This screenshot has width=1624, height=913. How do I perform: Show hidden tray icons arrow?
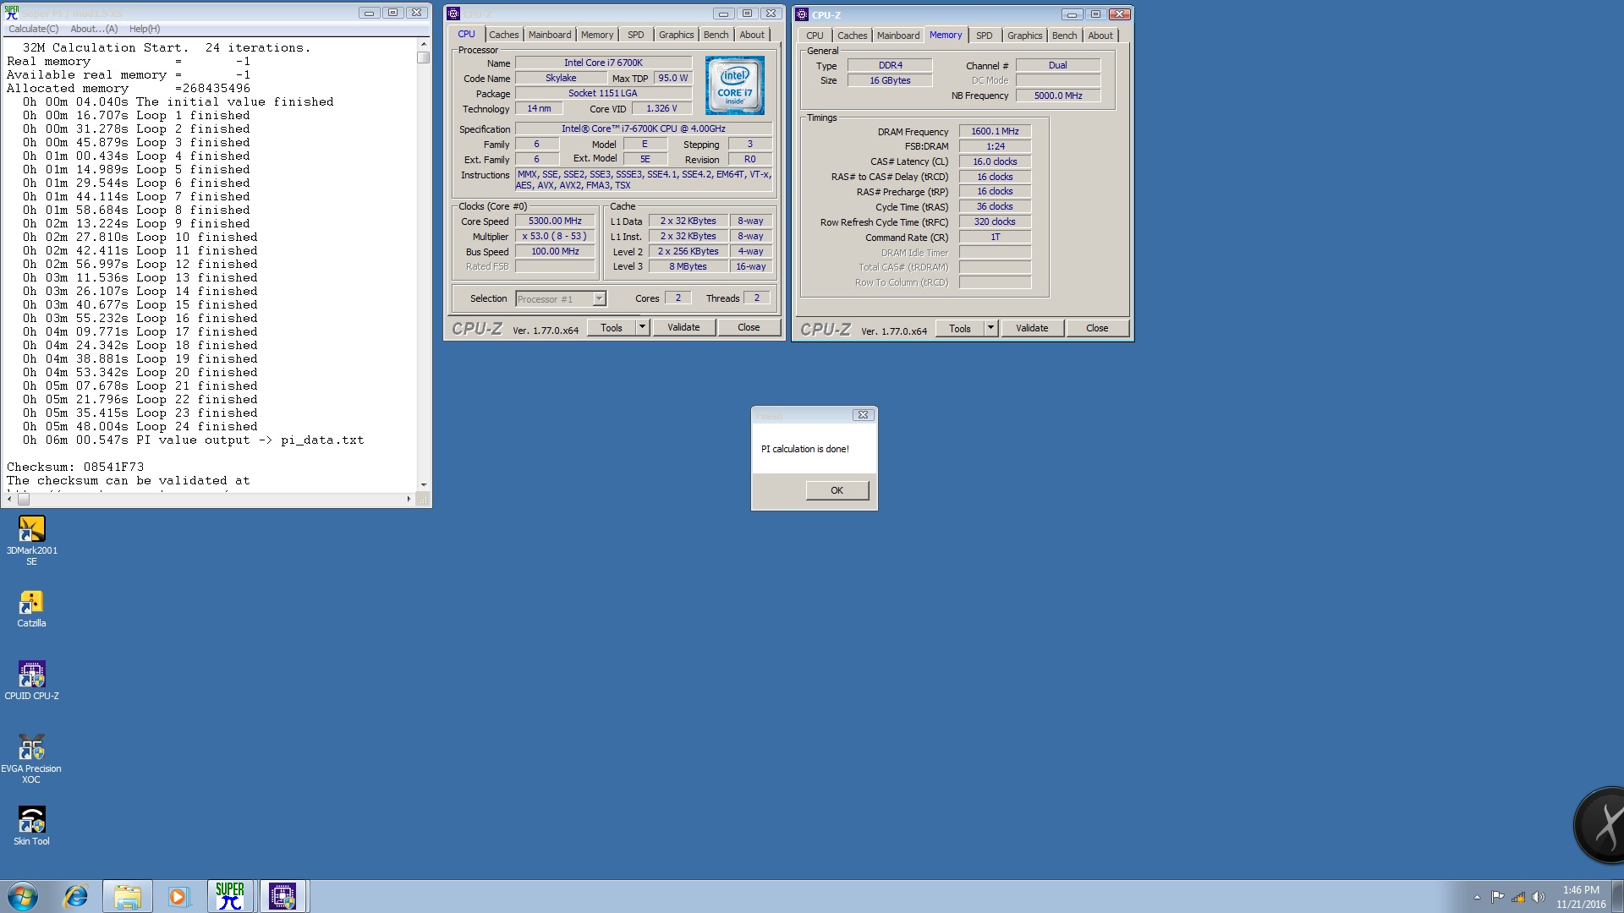(1477, 897)
